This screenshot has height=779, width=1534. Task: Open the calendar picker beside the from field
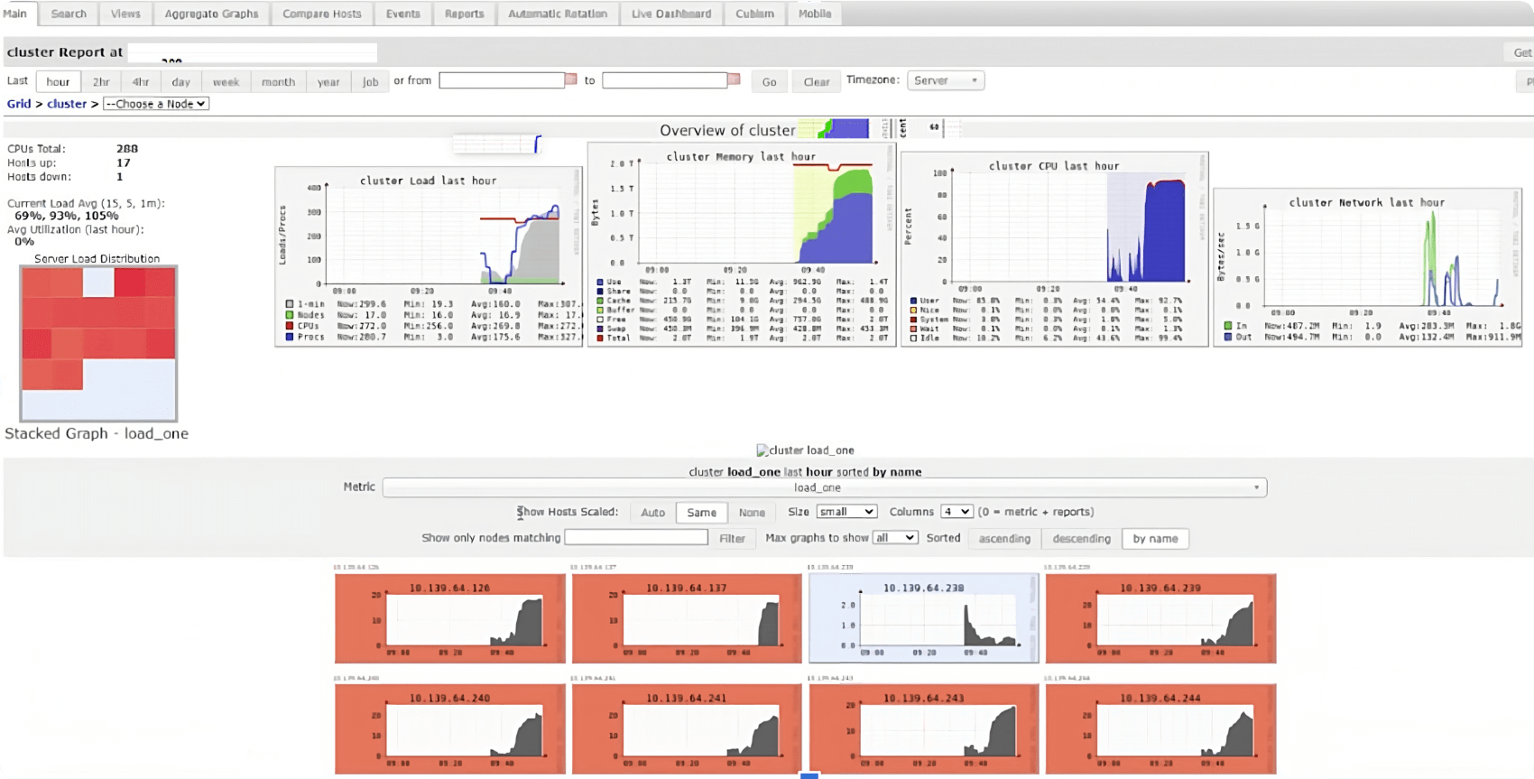click(570, 80)
